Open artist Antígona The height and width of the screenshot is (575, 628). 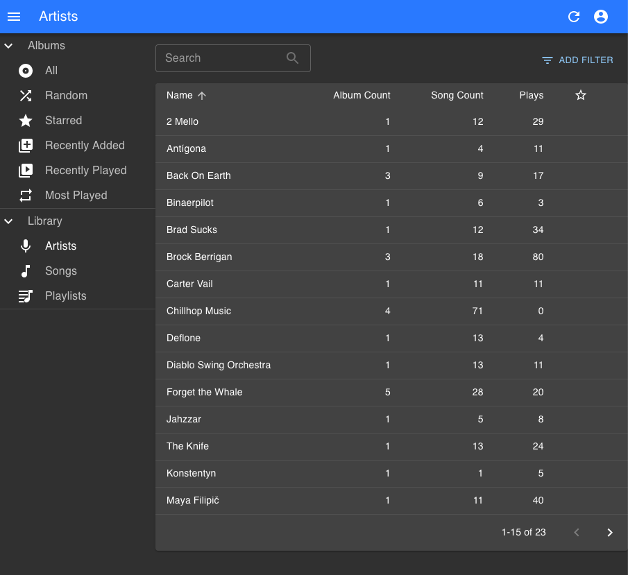[391, 149]
